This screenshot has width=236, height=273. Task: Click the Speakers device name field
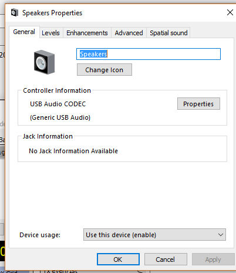pos(149,54)
